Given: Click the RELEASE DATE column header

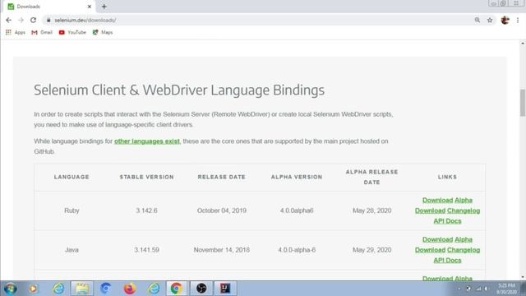Looking at the screenshot, I should [x=221, y=177].
